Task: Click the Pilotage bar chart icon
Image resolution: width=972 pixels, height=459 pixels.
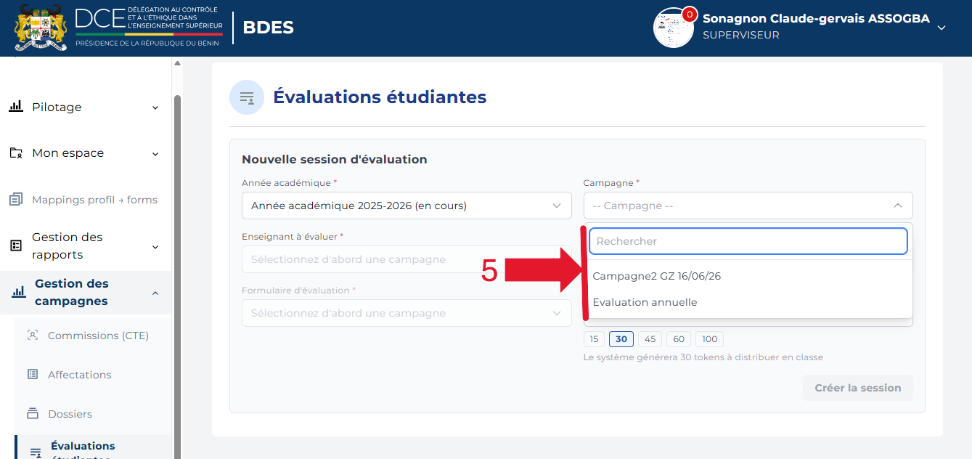Action: (16, 107)
